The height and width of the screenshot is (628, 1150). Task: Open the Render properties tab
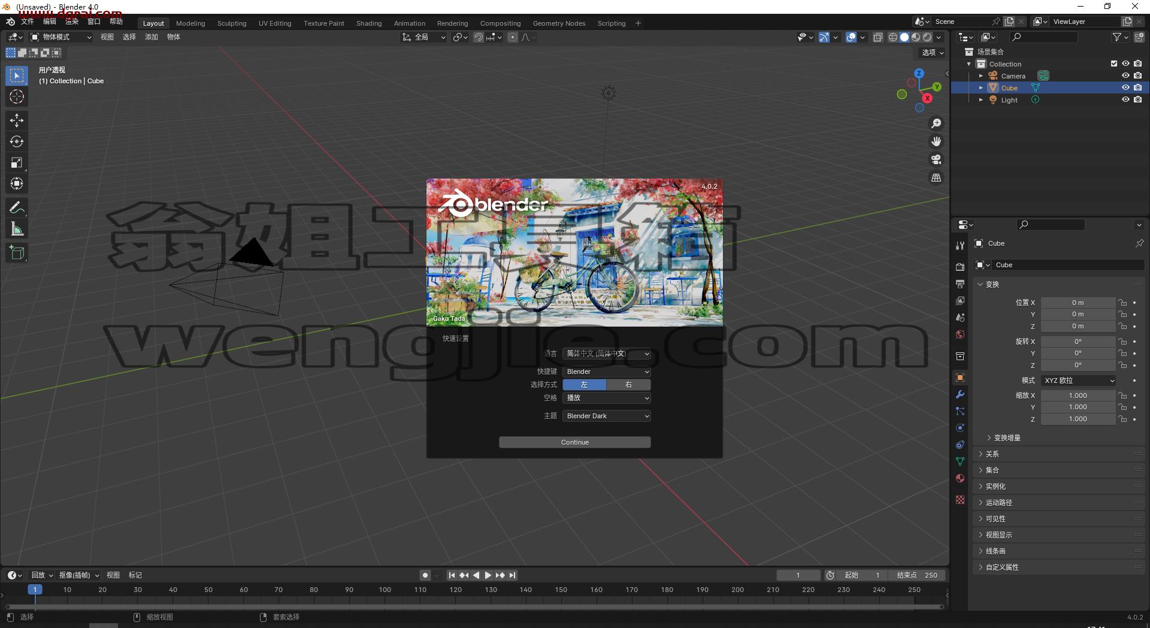[960, 267]
